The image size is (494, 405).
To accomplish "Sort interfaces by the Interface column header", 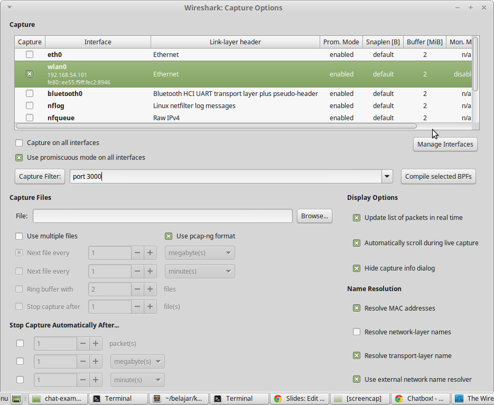I will tap(98, 42).
